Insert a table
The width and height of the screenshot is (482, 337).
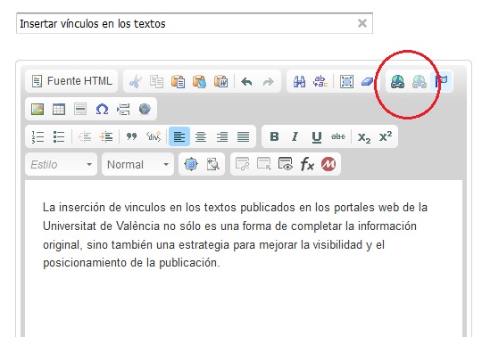(59, 109)
